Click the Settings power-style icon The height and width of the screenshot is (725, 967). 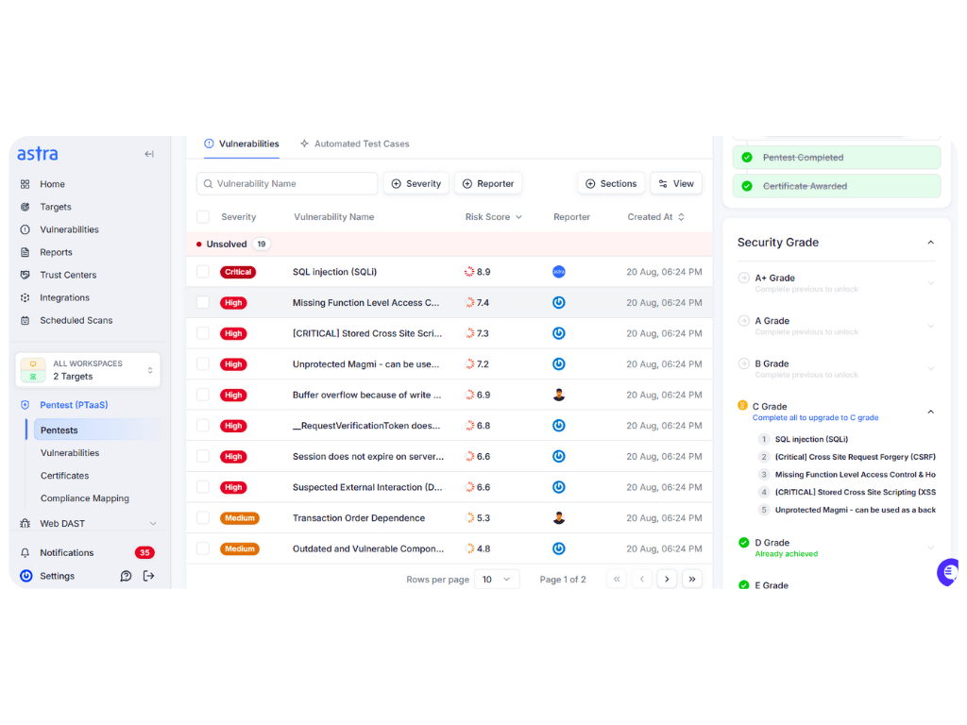(25, 576)
